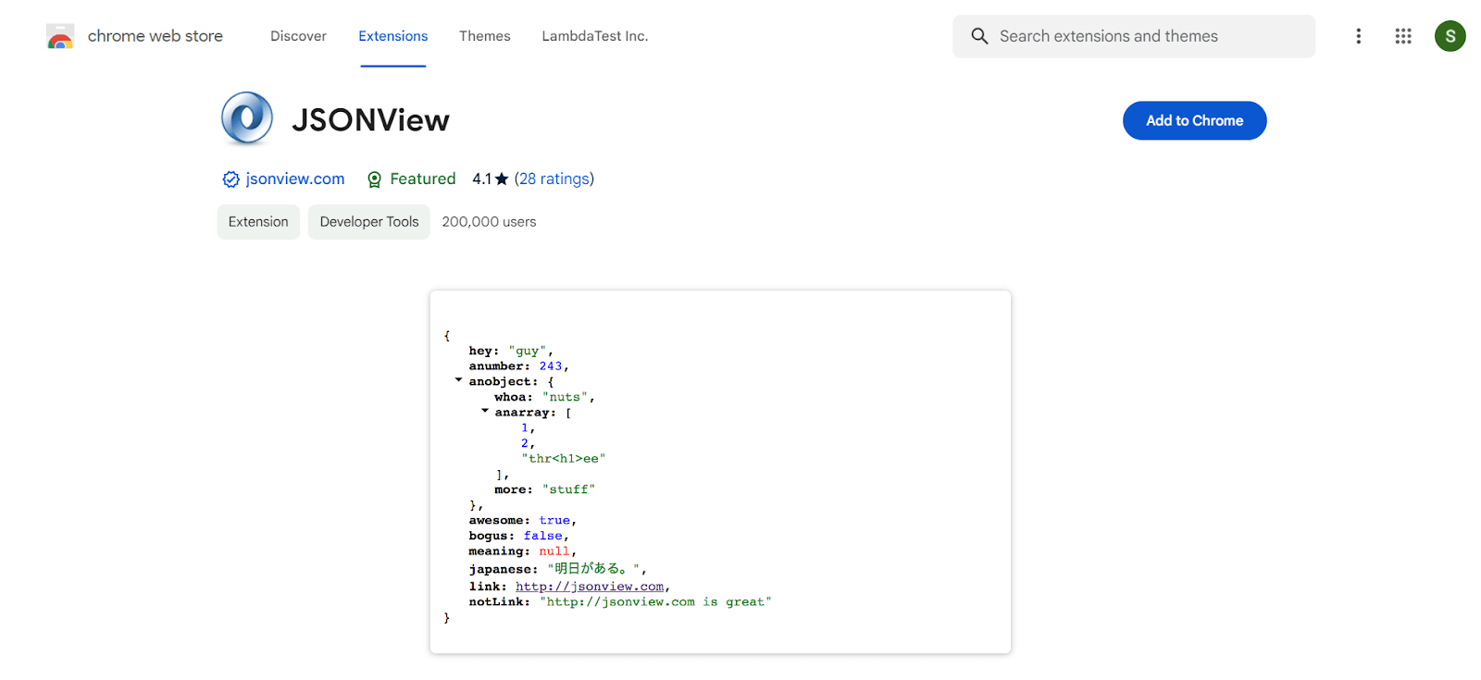The image size is (1481, 680).
Task: Click the verified publisher badge icon
Action: coord(230,179)
